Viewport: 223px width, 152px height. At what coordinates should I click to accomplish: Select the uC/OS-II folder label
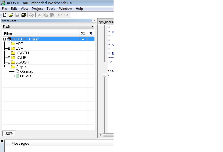[x=23, y=62]
